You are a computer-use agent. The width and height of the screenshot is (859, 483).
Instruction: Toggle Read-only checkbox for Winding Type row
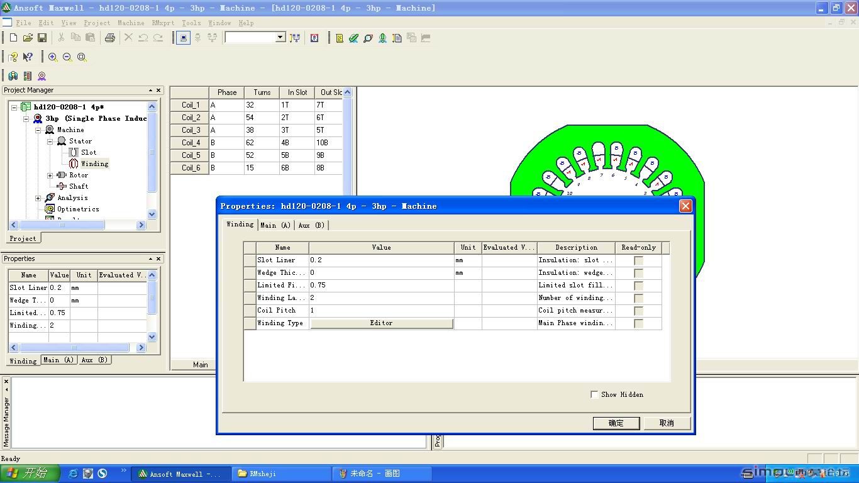coord(638,323)
